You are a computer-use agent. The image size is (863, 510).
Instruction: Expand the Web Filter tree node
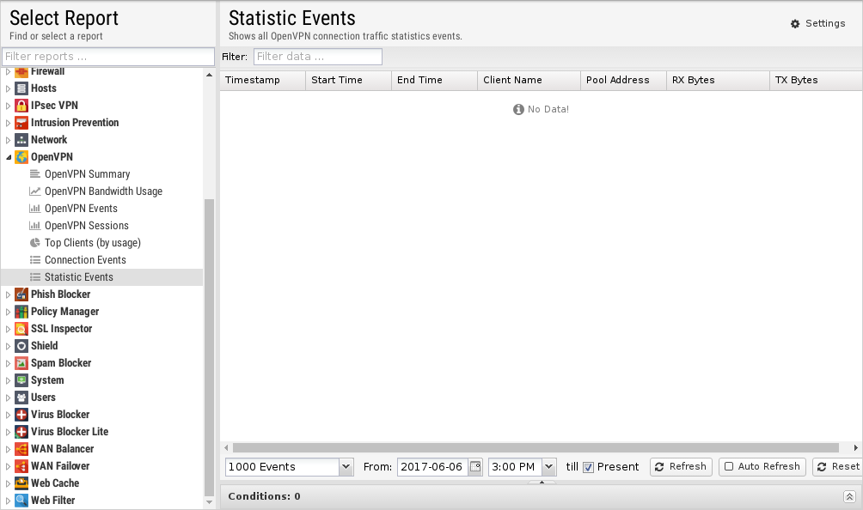(9, 501)
